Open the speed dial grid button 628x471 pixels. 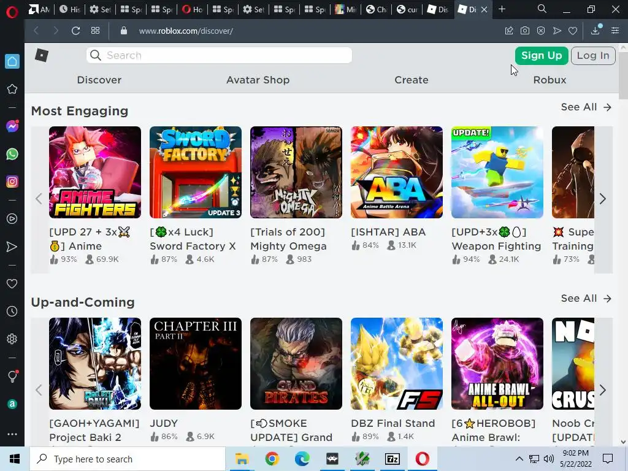click(95, 31)
